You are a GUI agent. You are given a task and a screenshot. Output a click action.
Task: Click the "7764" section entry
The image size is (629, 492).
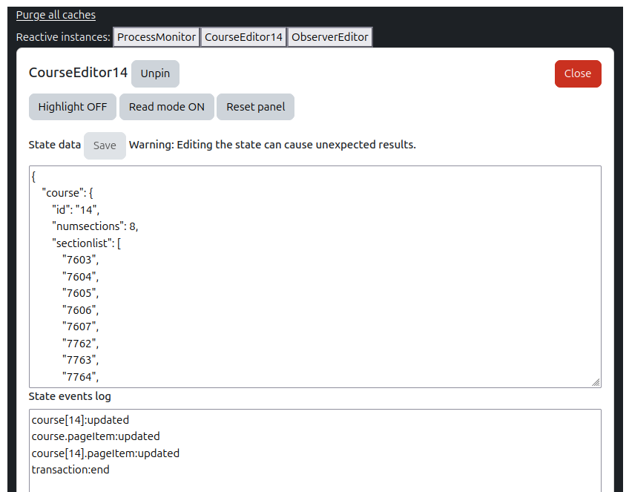[x=80, y=377]
